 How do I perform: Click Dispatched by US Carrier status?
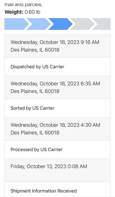(57, 67)
